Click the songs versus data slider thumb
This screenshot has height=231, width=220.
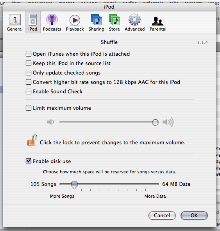[x=74, y=185]
